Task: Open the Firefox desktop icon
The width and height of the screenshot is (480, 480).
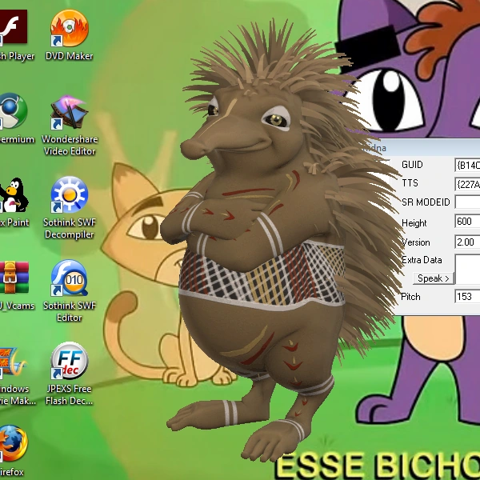Action: point(14,443)
